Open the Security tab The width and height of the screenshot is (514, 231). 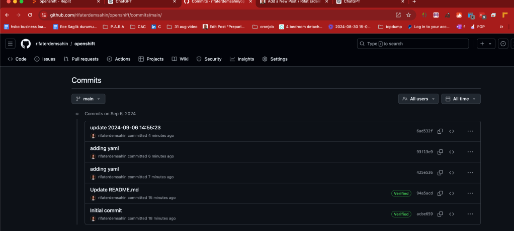click(209, 59)
